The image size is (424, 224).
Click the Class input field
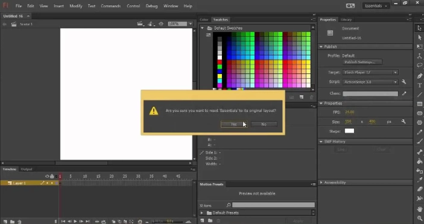[370, 94]
